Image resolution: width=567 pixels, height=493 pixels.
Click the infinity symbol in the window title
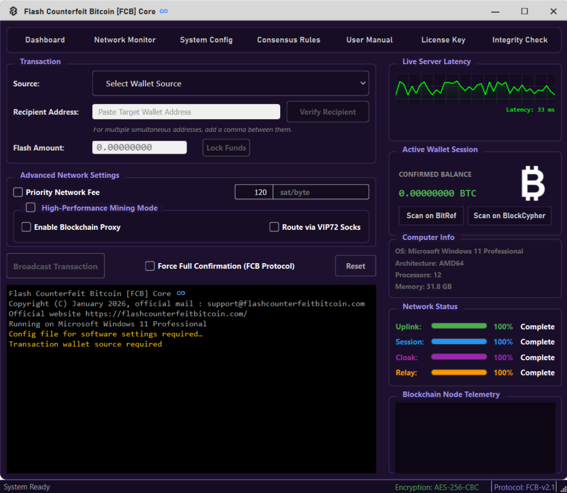[x=163, y=12]
